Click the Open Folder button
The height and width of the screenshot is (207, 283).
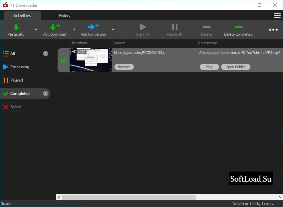235,67
